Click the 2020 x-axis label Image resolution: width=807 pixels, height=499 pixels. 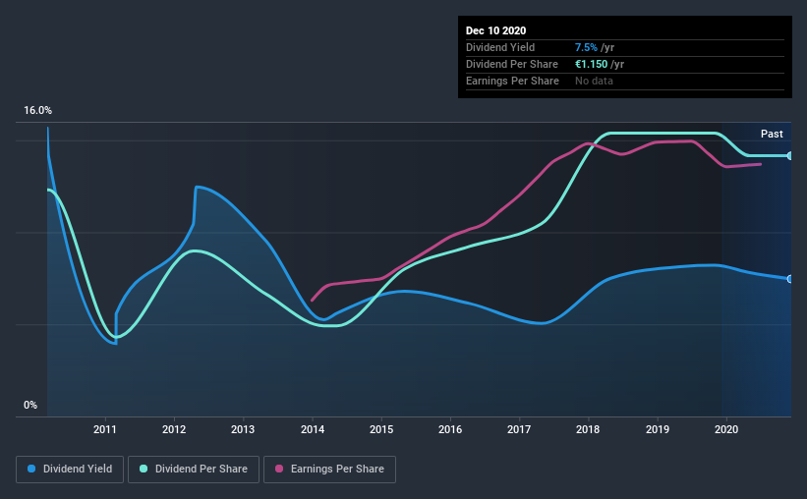click(x=726, y=429)
